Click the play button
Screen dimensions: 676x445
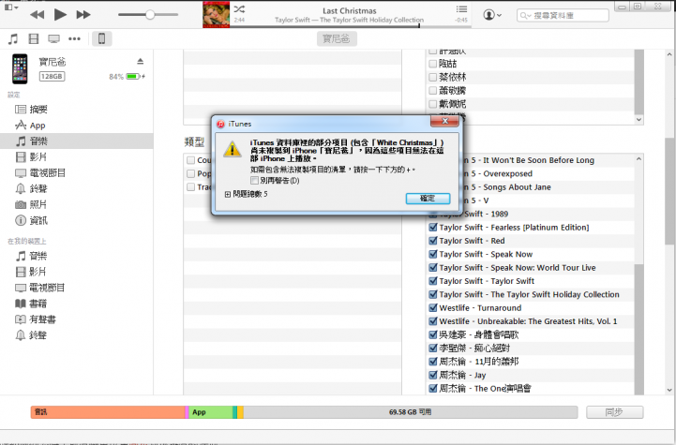coord(60,15)
